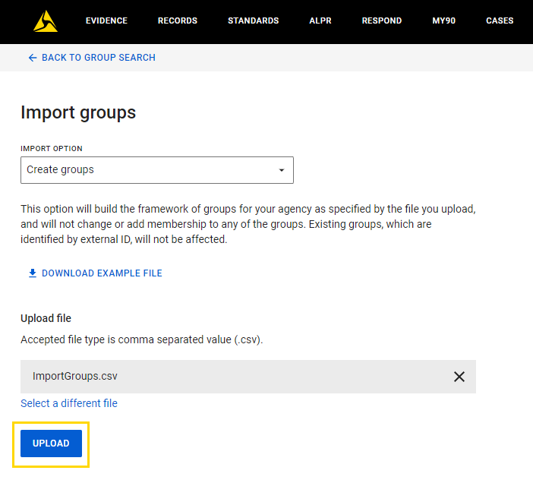The image size is (533, 483).
Task: Open the Evidence menu
Action: pos(106,21)
